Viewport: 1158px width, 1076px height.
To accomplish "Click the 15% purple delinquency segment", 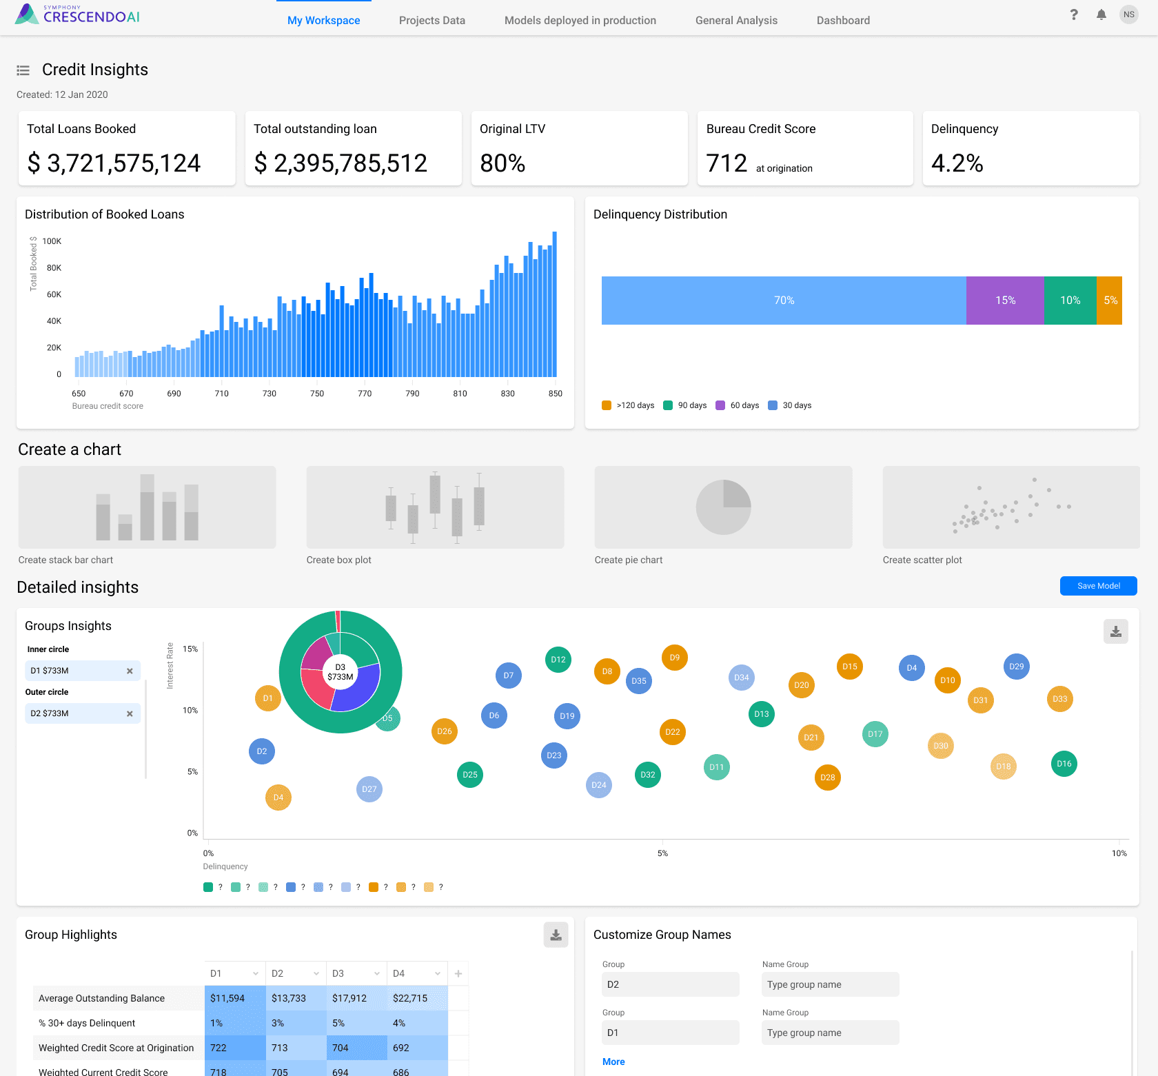I will pos(1006,301).
